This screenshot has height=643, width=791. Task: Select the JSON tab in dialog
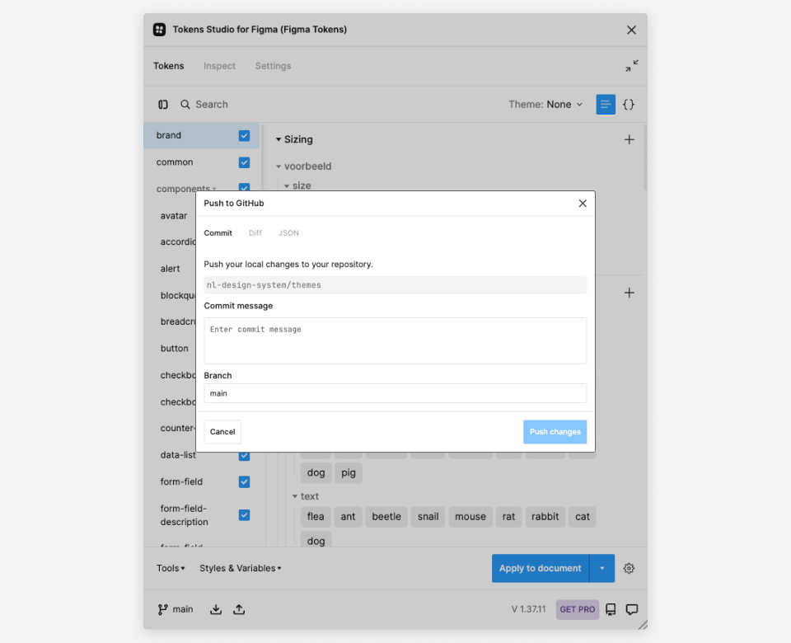coord(288,232)
